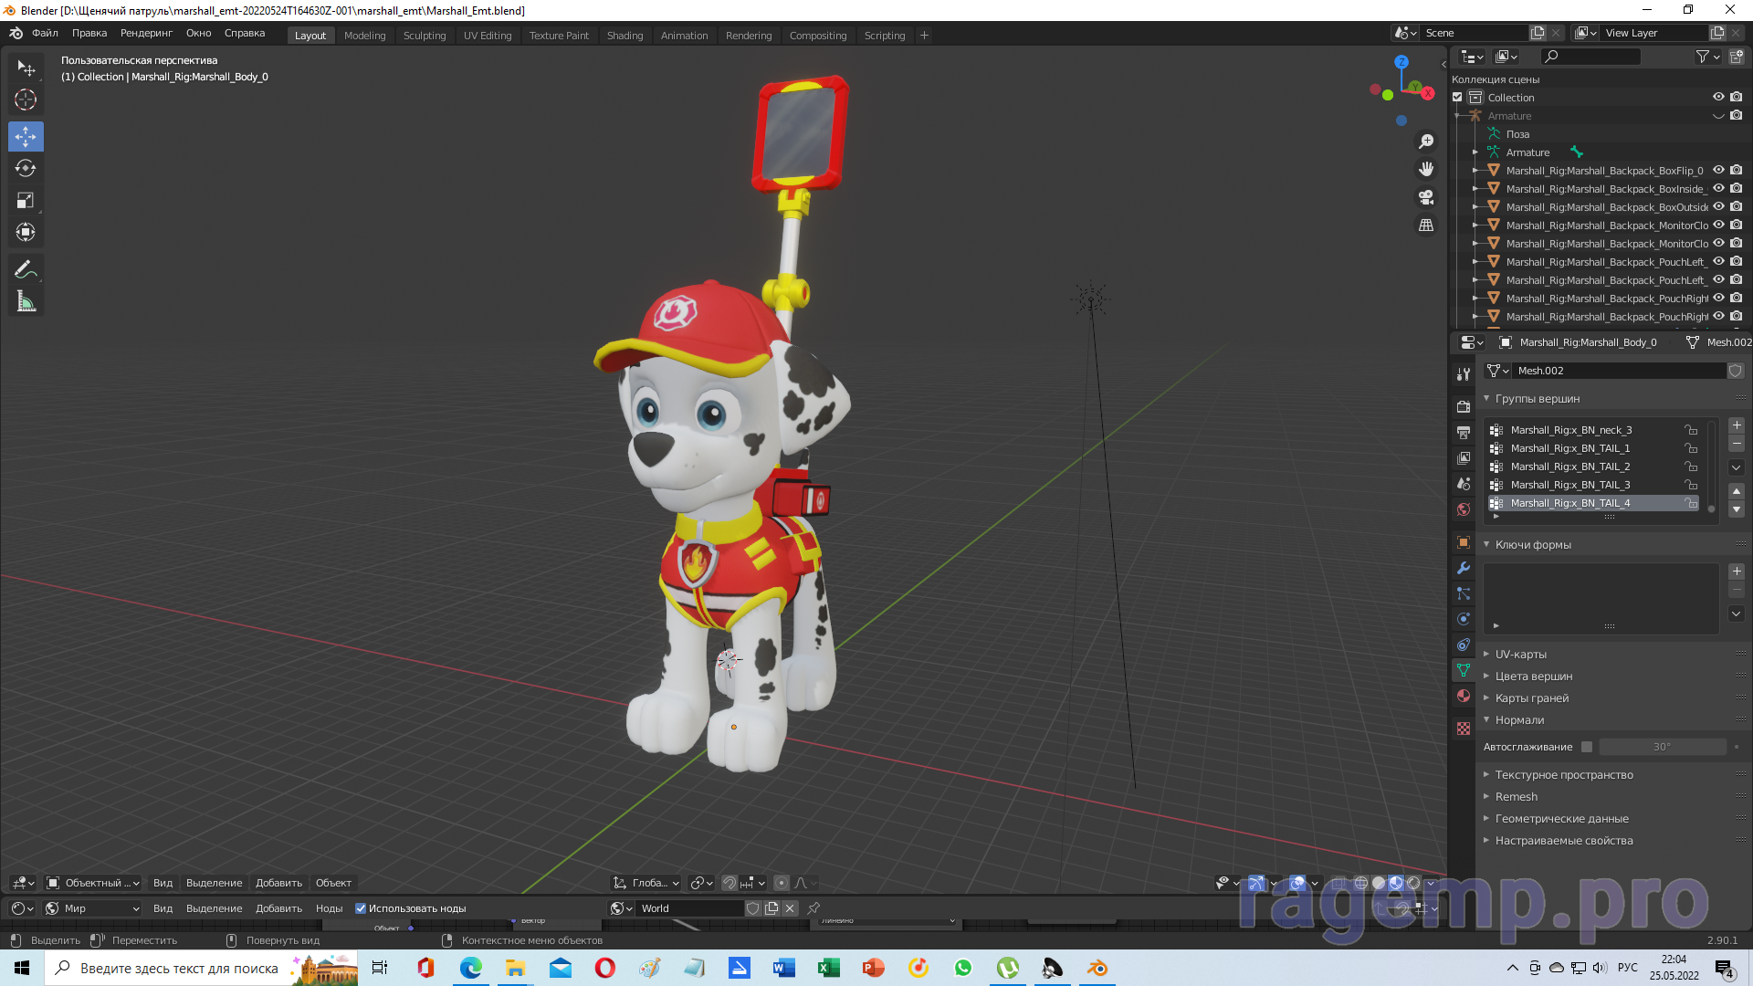
Task: Add a new vertex group with plus button
Action: [1737, 425]
